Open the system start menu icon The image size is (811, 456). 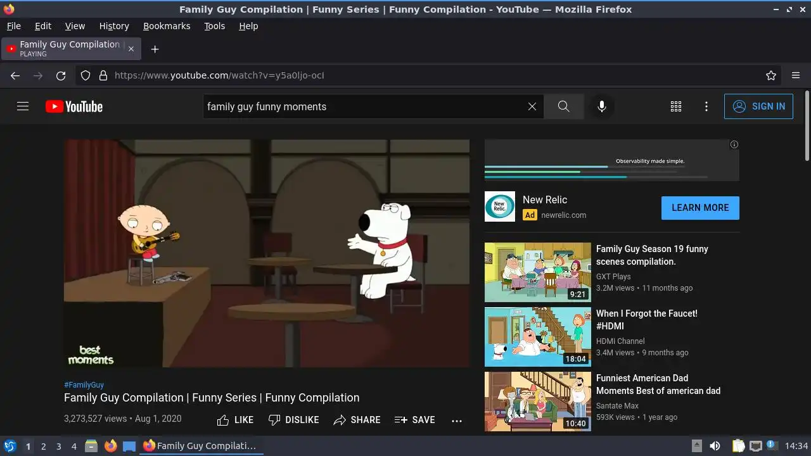tap(10, 446)
